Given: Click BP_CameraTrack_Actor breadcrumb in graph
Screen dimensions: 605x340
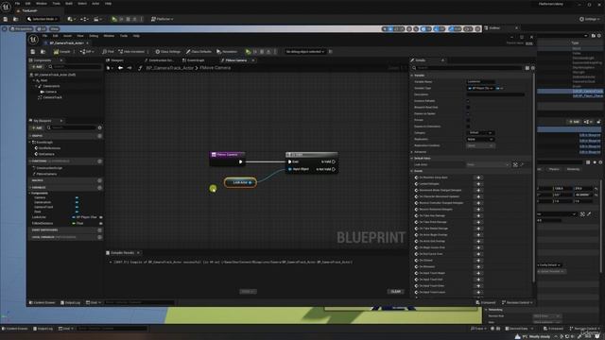Looking at the screenshot, I should (x=169, y=68).
